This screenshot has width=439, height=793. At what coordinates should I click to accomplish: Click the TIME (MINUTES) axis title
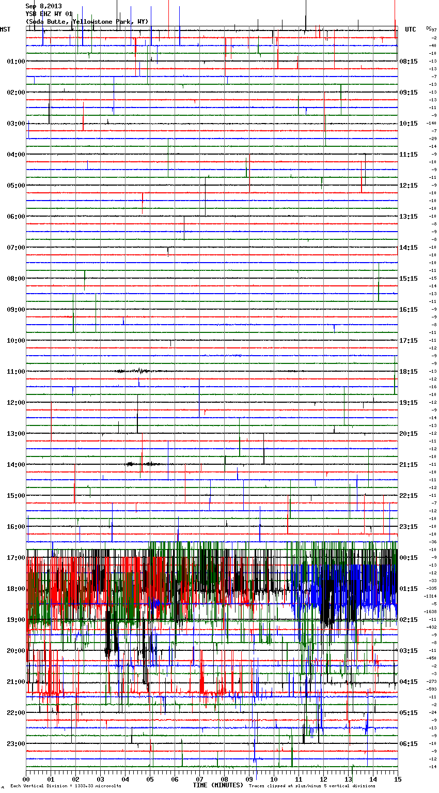point(218,785)
